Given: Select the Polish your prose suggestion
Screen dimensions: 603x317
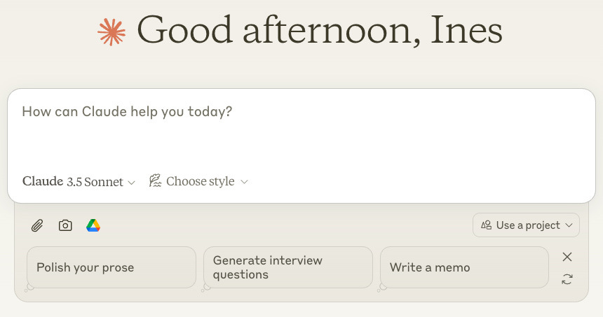Looking at the screenshot, I should tap(111, 267).
